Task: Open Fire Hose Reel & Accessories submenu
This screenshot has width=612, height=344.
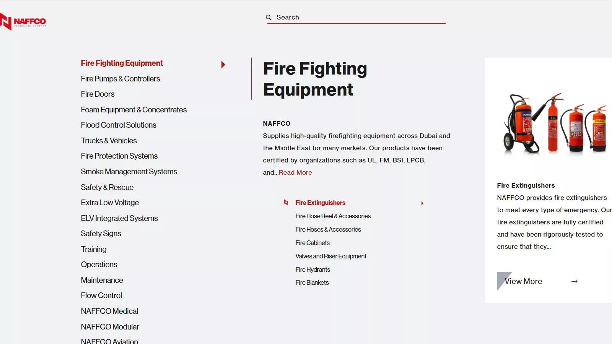Action: pyautogui.click(x=333, y=216)
